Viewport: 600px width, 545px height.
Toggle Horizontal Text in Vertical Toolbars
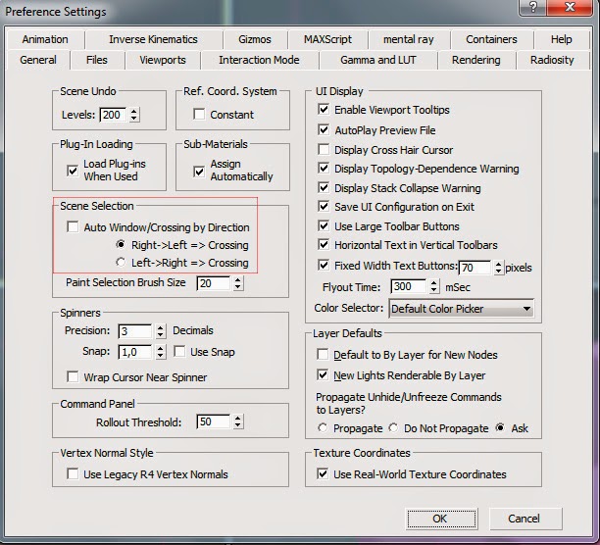[324, 244]
